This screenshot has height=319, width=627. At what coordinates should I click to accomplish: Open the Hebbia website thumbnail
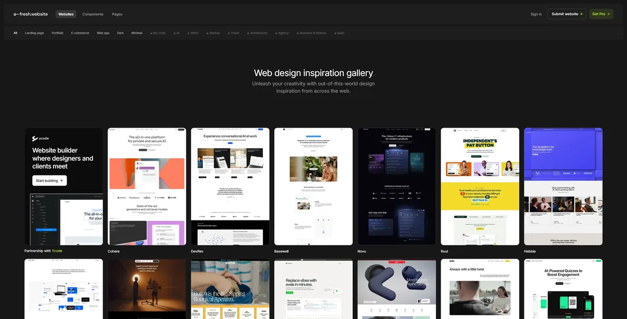563,186
